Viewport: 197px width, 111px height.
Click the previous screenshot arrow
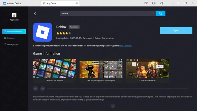click(x=36, y=88)
